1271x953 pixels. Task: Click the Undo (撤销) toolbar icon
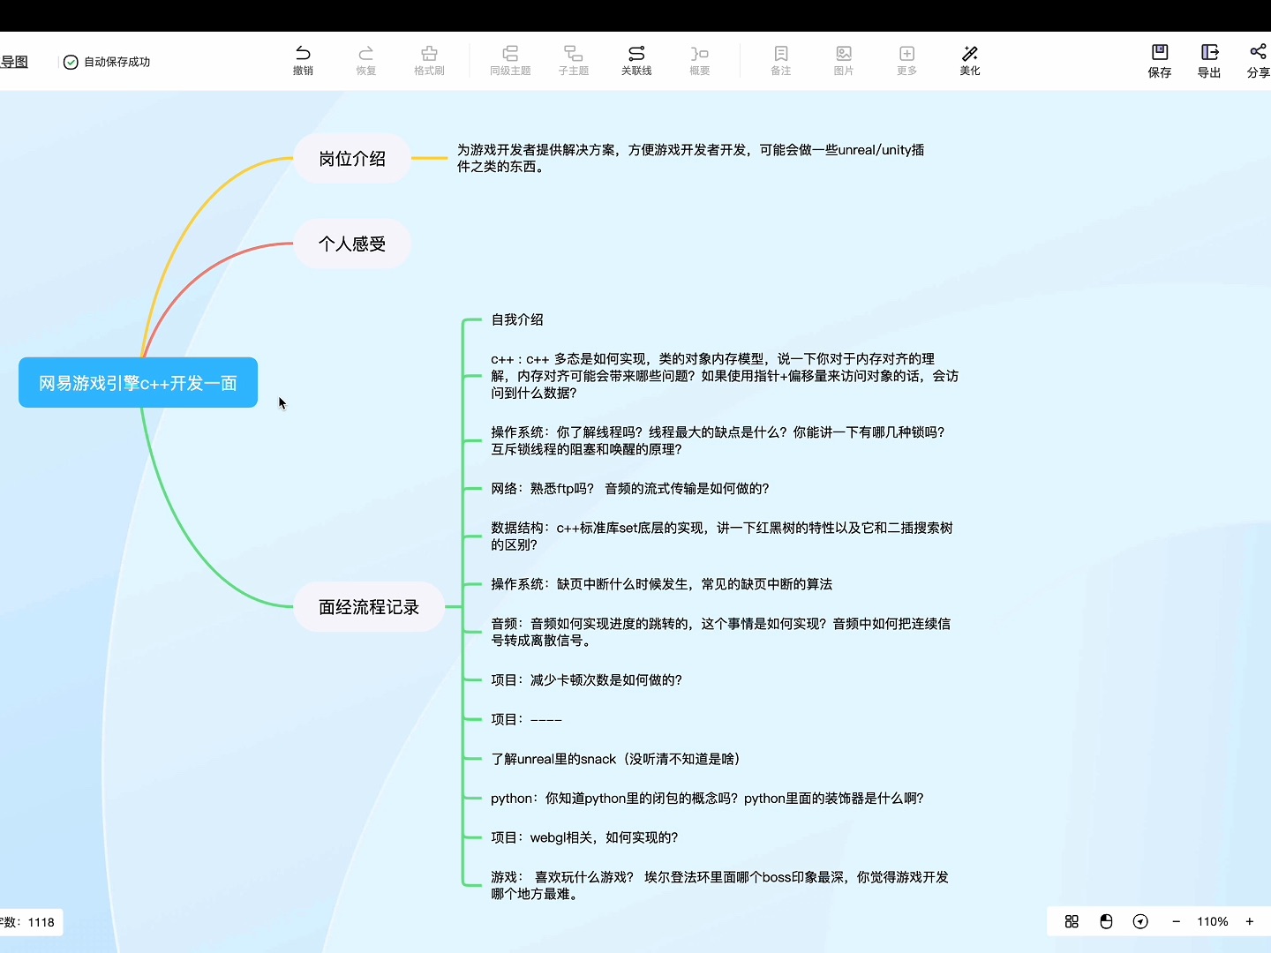tap(303, 61)
